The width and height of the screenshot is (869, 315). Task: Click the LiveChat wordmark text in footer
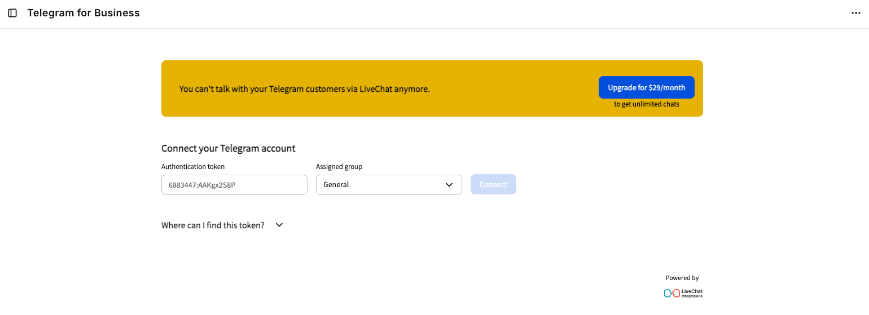(692, 291)
